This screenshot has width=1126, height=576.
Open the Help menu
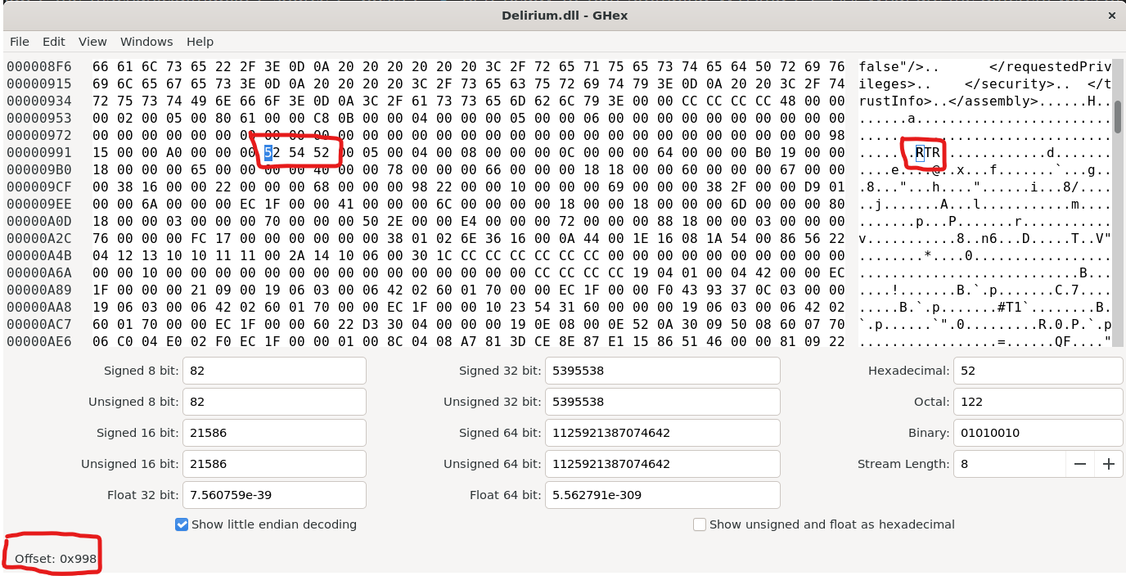point(200,42)
